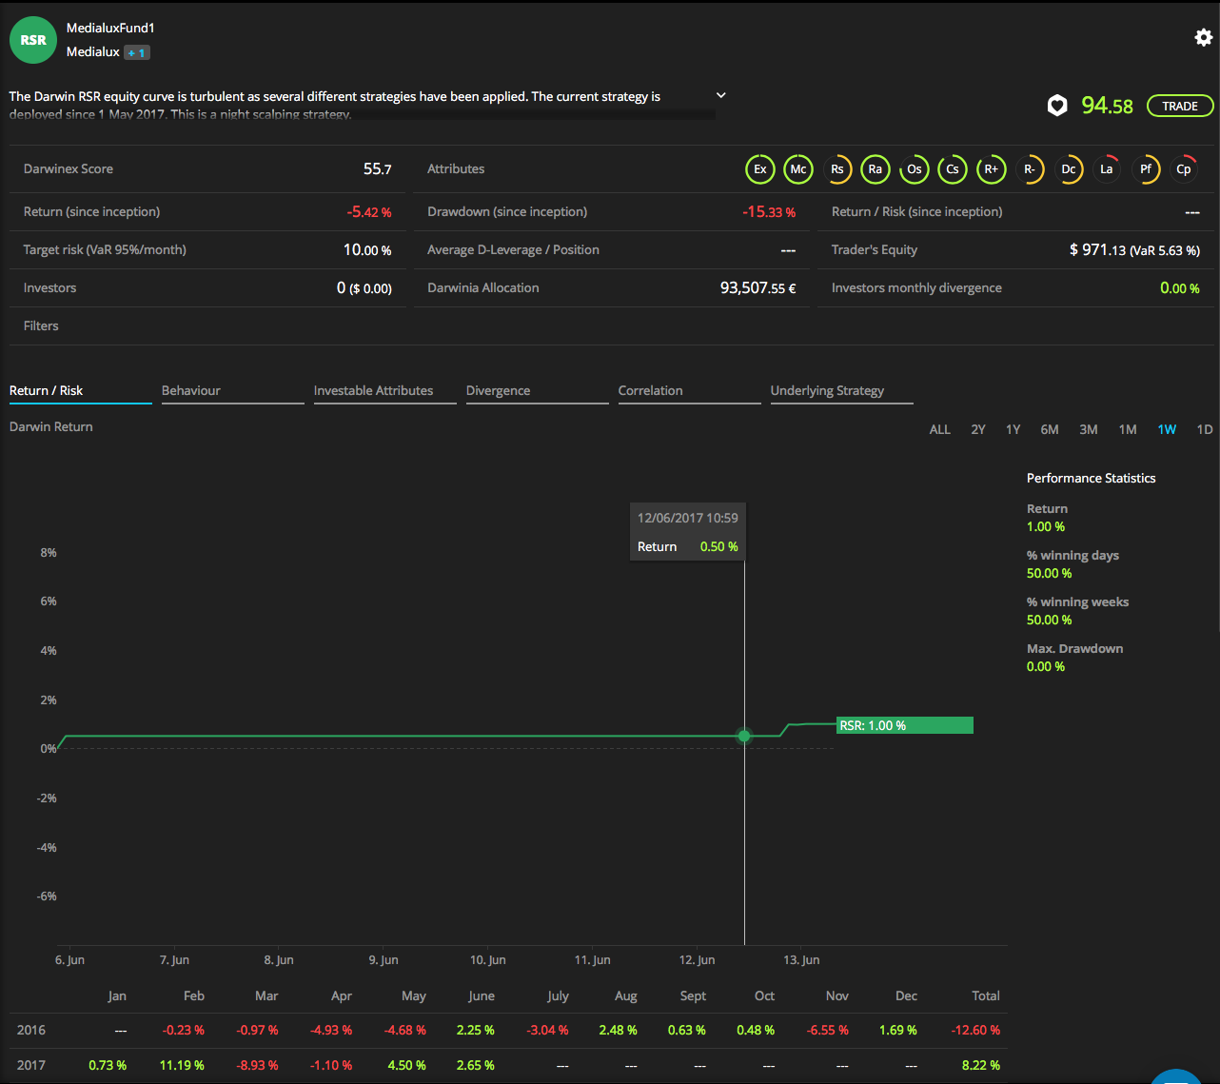Open the Underlying Strategy tab
This screenshot has height=1084, width=1220.
[x=842, y=391]
